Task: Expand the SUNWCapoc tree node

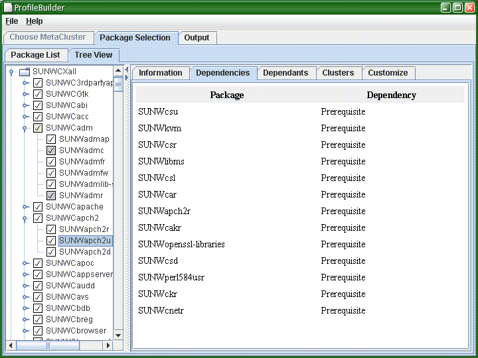Action: [x=26, y=263]
